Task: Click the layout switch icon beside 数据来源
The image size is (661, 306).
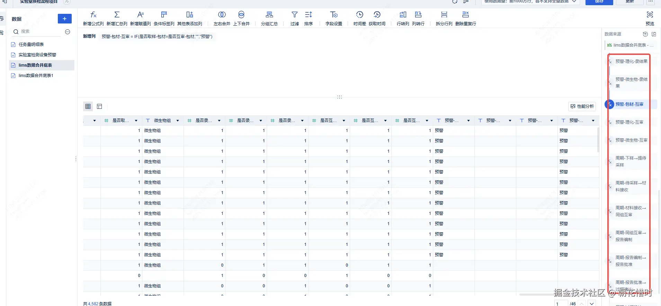Action: (654, 34)
